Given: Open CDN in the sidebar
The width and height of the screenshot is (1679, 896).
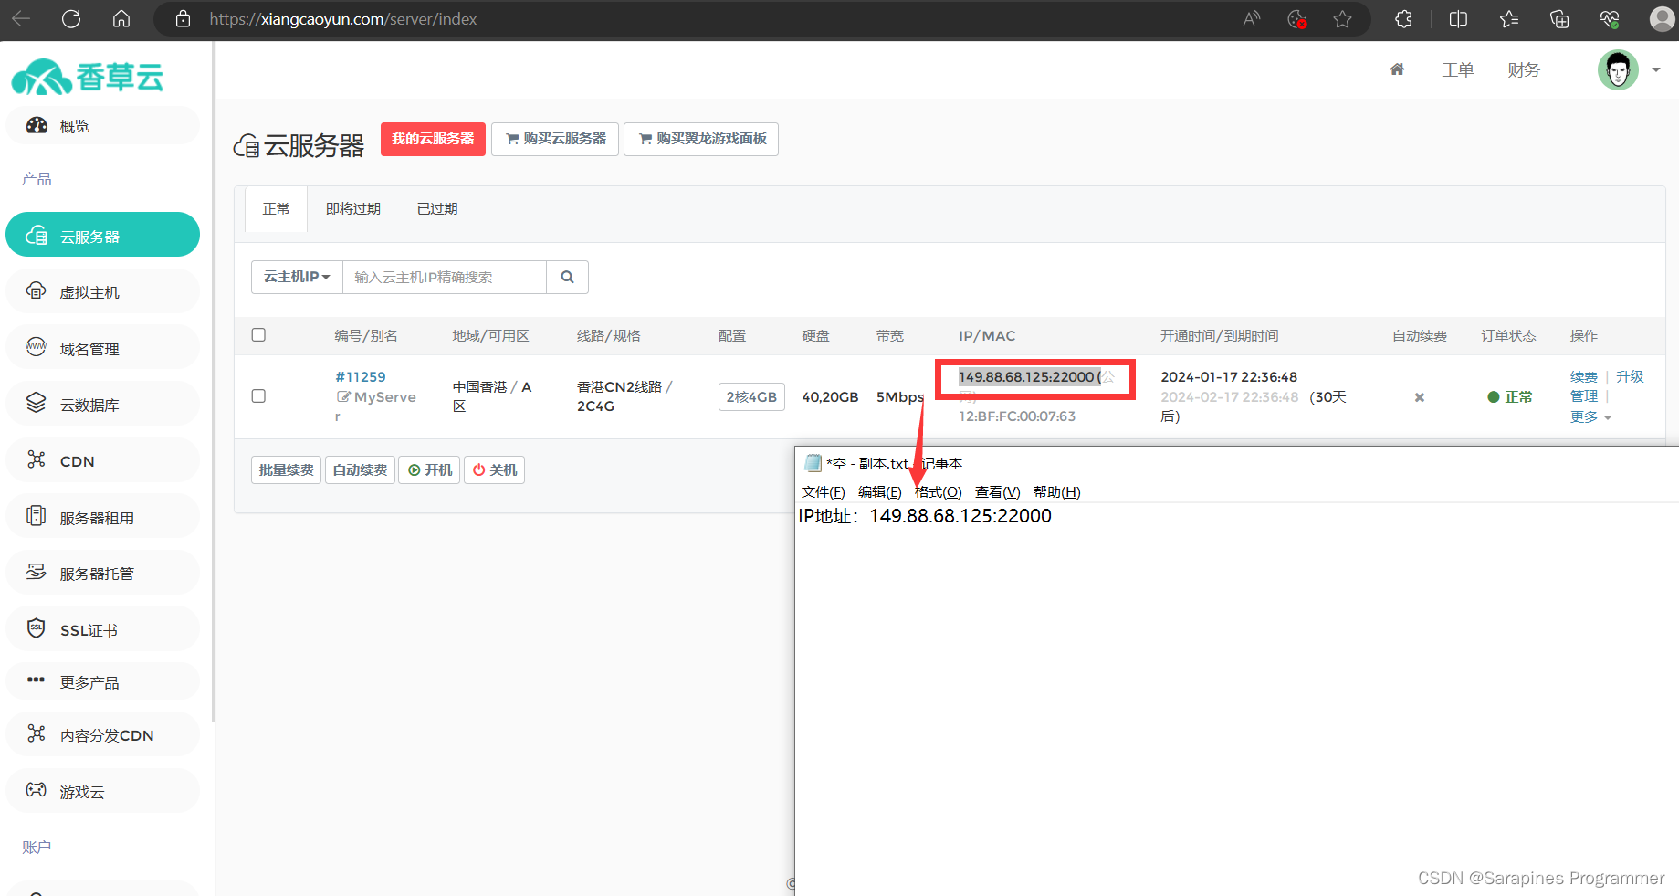Looking at the screenshot, I should pyautogui.click(x=102, y=460).
